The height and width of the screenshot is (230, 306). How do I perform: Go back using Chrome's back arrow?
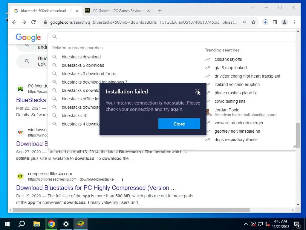click(14, 22)
